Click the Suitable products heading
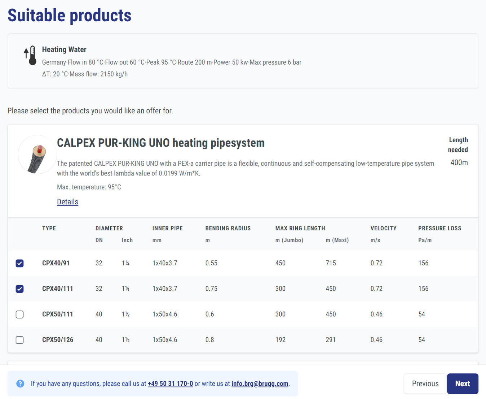 click(70, 15)
